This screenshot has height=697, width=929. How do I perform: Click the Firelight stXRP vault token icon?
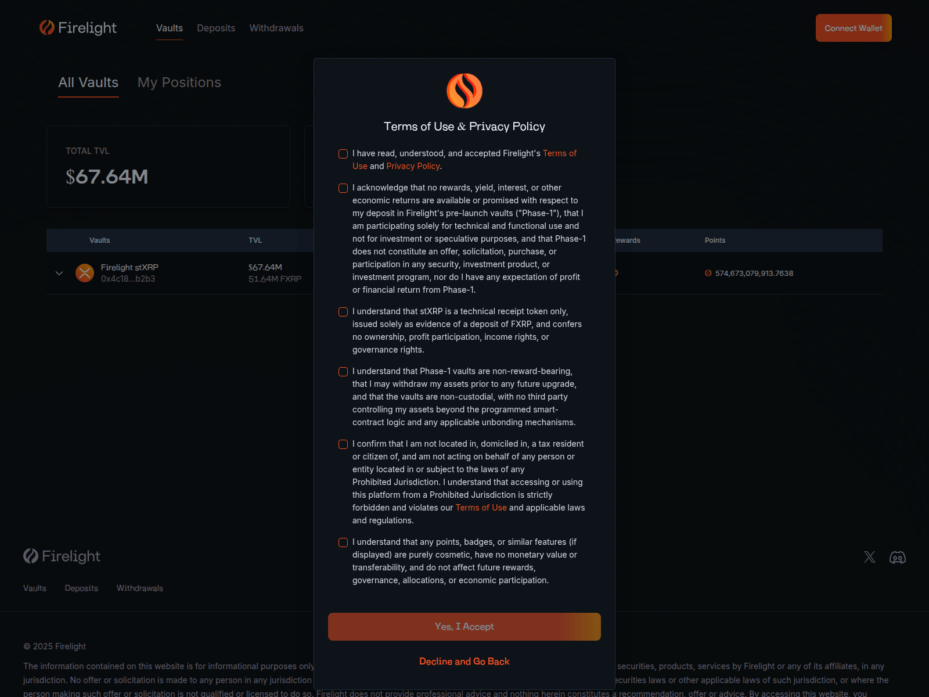[x=85, y=272]
